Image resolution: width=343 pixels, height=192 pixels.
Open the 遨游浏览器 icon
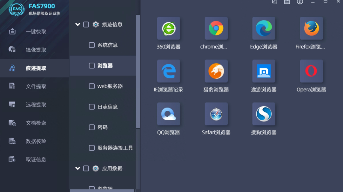point(264,71)
